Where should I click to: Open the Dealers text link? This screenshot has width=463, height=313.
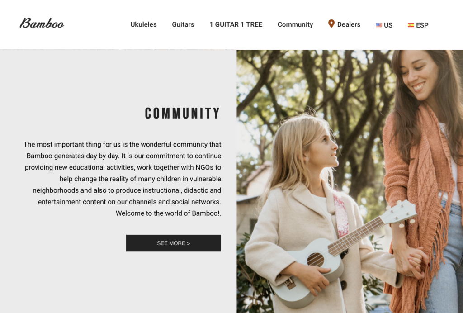[349, 24]
